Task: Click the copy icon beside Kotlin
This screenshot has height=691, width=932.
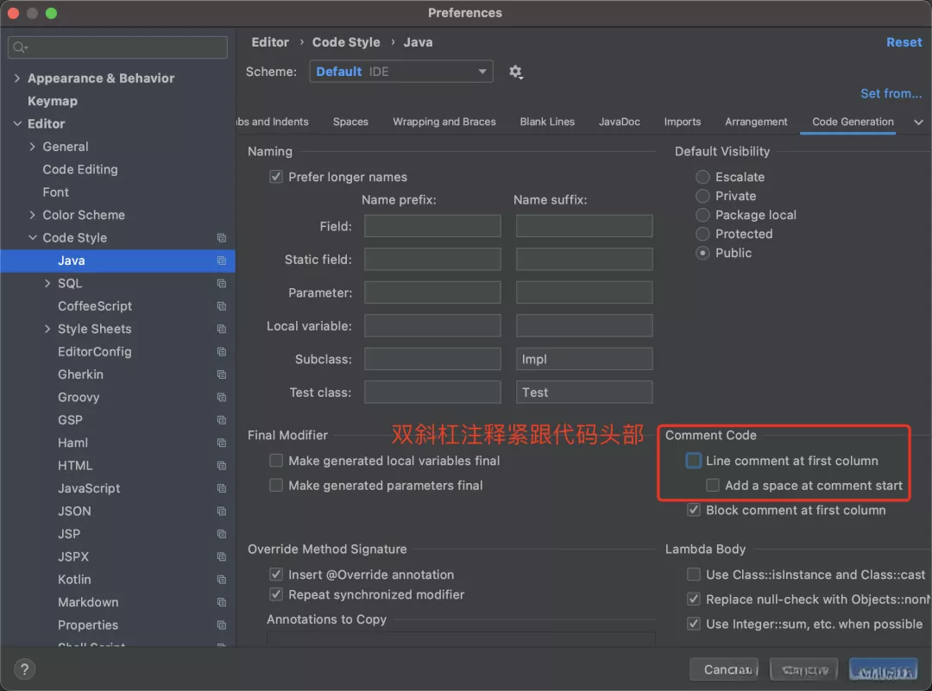Action: [222, 580]
